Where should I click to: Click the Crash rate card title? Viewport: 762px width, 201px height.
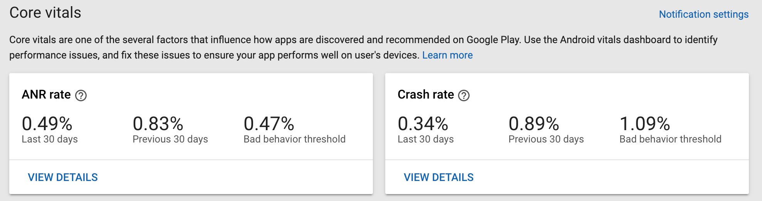[x=426, y=94]
